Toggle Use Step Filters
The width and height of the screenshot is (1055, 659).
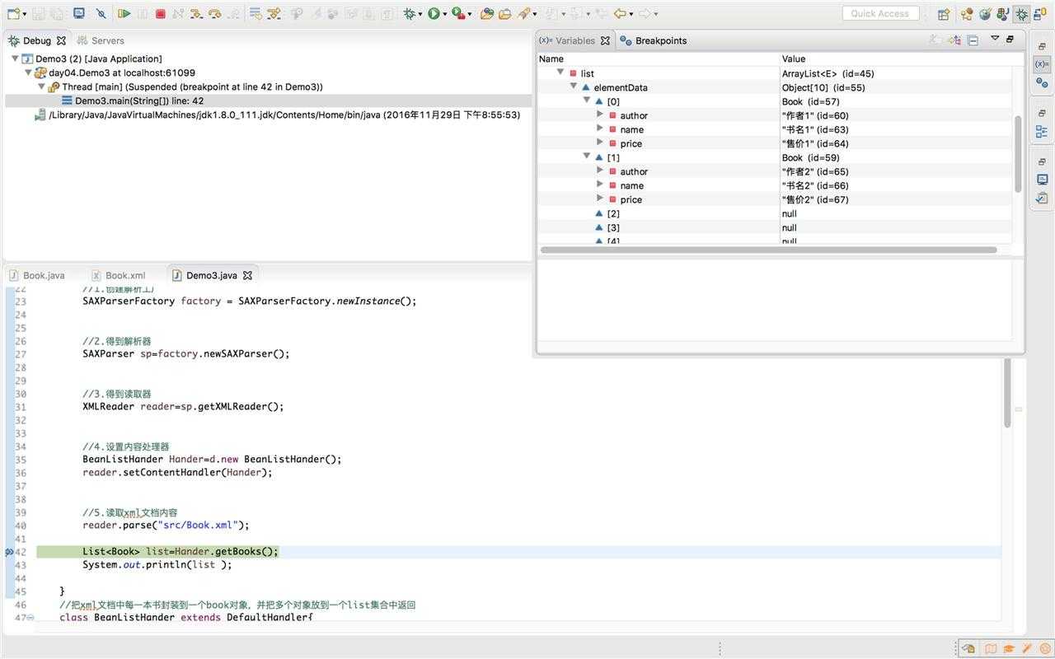274,14
